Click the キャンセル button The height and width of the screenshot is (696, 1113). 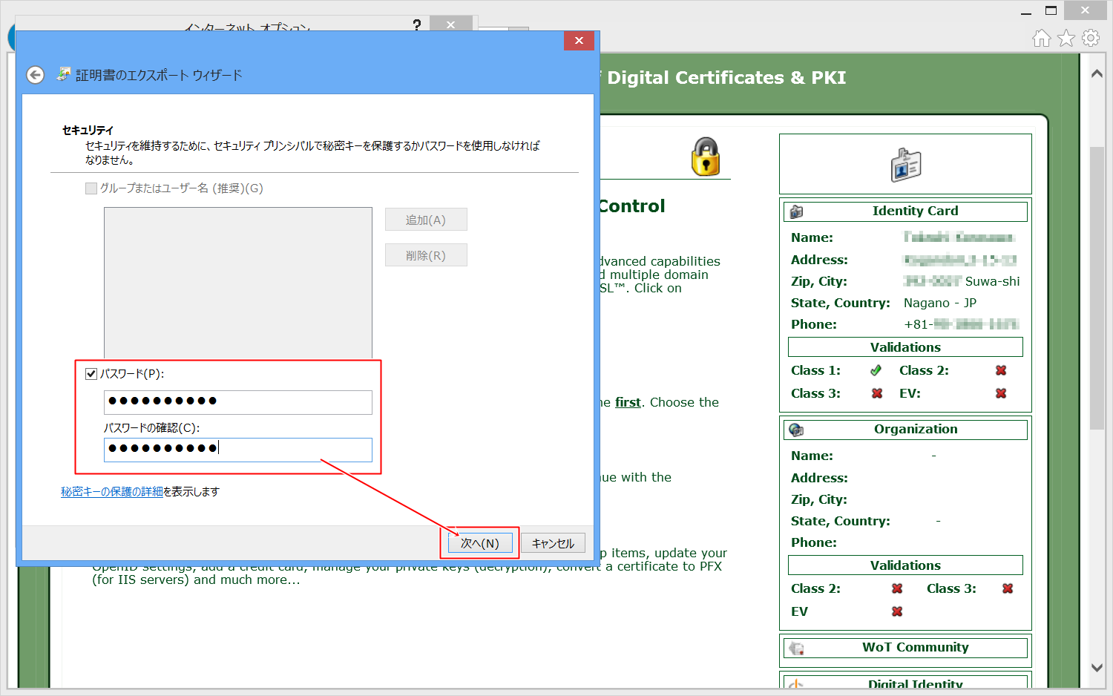(553, 543)
